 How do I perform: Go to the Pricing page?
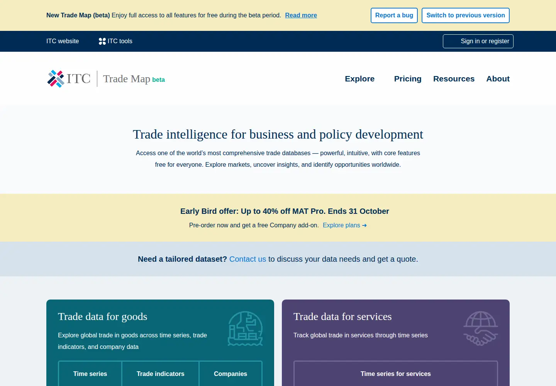[x=408, y=79]
